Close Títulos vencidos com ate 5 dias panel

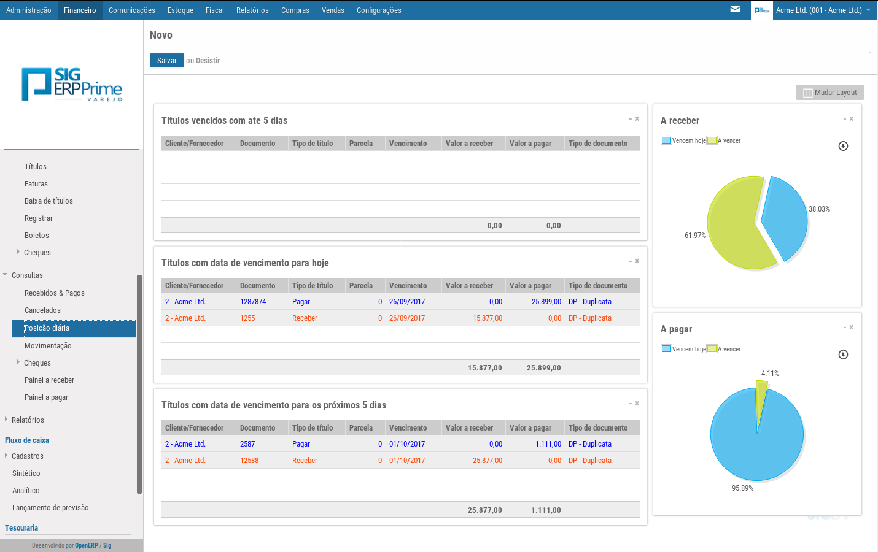637,119
